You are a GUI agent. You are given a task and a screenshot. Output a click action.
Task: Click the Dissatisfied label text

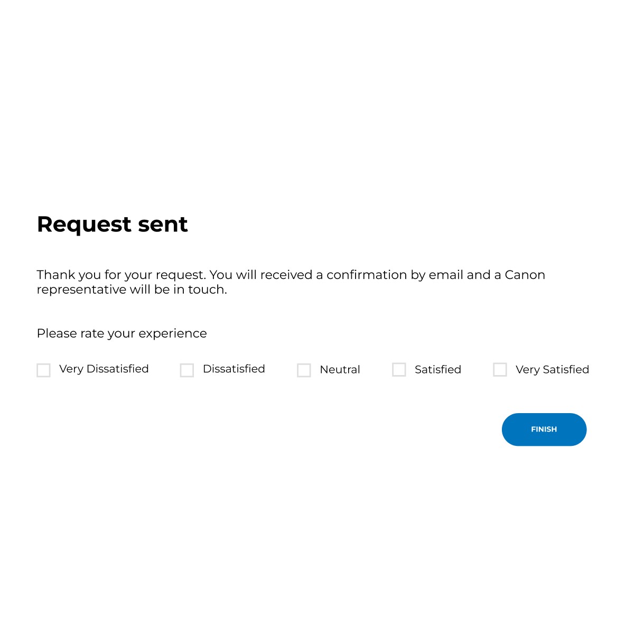(234, 369)
